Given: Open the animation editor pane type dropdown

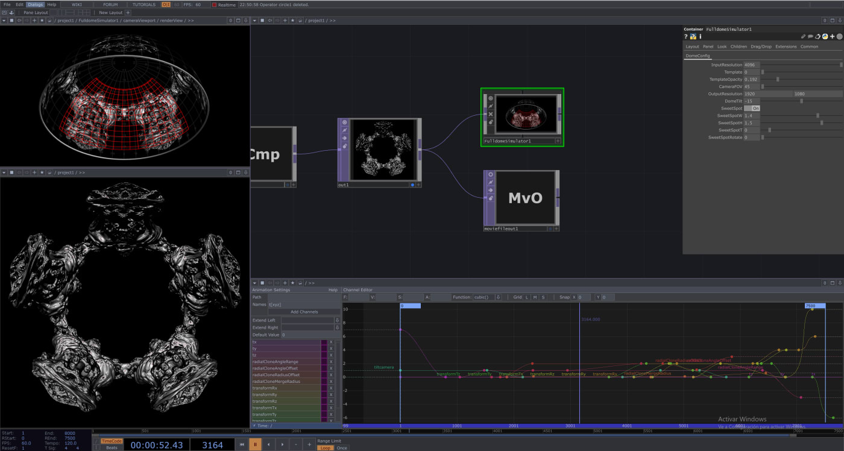Looking at the screenshot, I should (254, 282).
